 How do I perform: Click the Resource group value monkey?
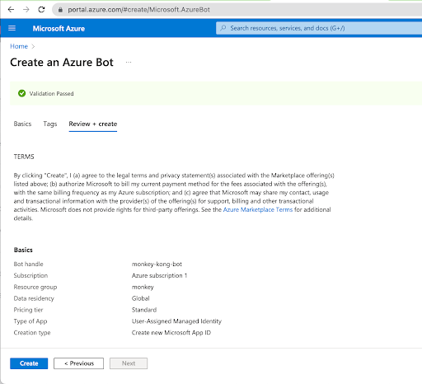coord(143,287)
